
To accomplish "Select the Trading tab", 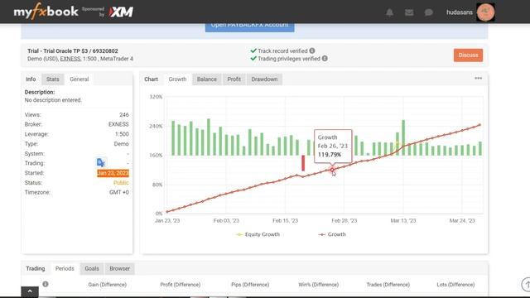I will (x=36, y=268).
